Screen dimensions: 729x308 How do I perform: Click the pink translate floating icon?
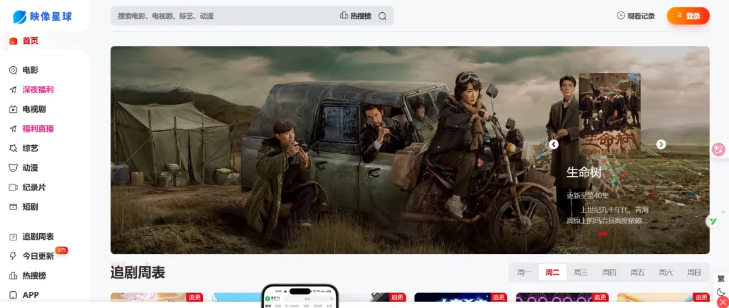click(719, 149)
